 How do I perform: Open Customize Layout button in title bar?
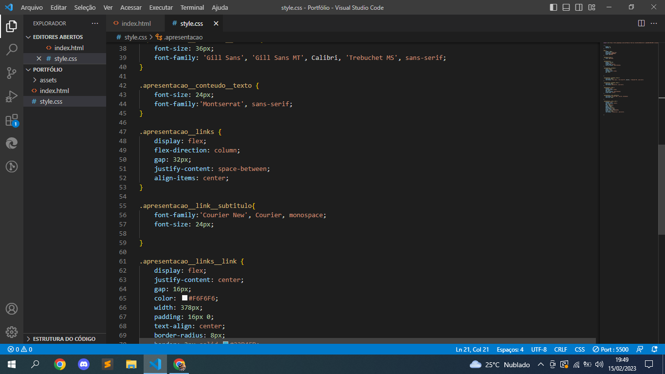(x=591, y=7)
